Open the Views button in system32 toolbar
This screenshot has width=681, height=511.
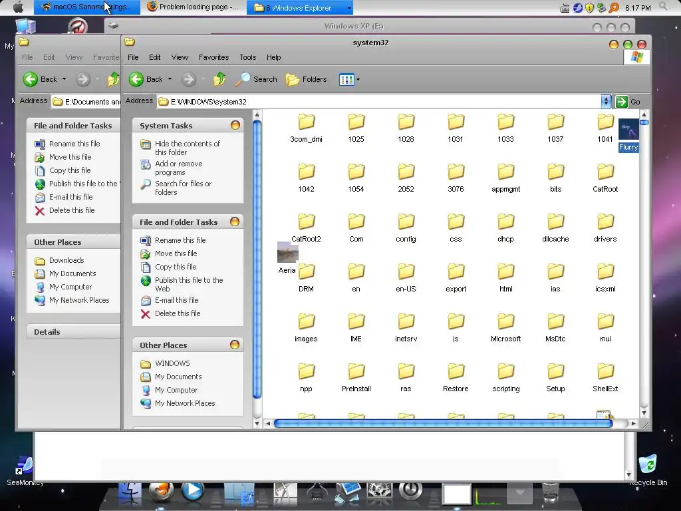tap(346, 80)
